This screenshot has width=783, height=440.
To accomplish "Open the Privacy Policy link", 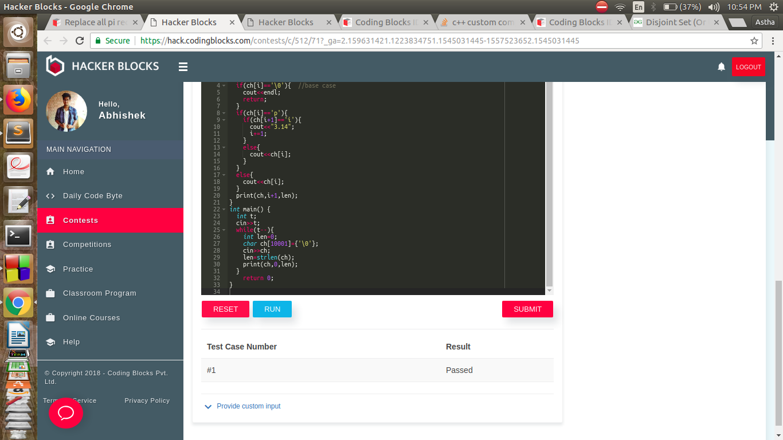I will pos(147,400).
